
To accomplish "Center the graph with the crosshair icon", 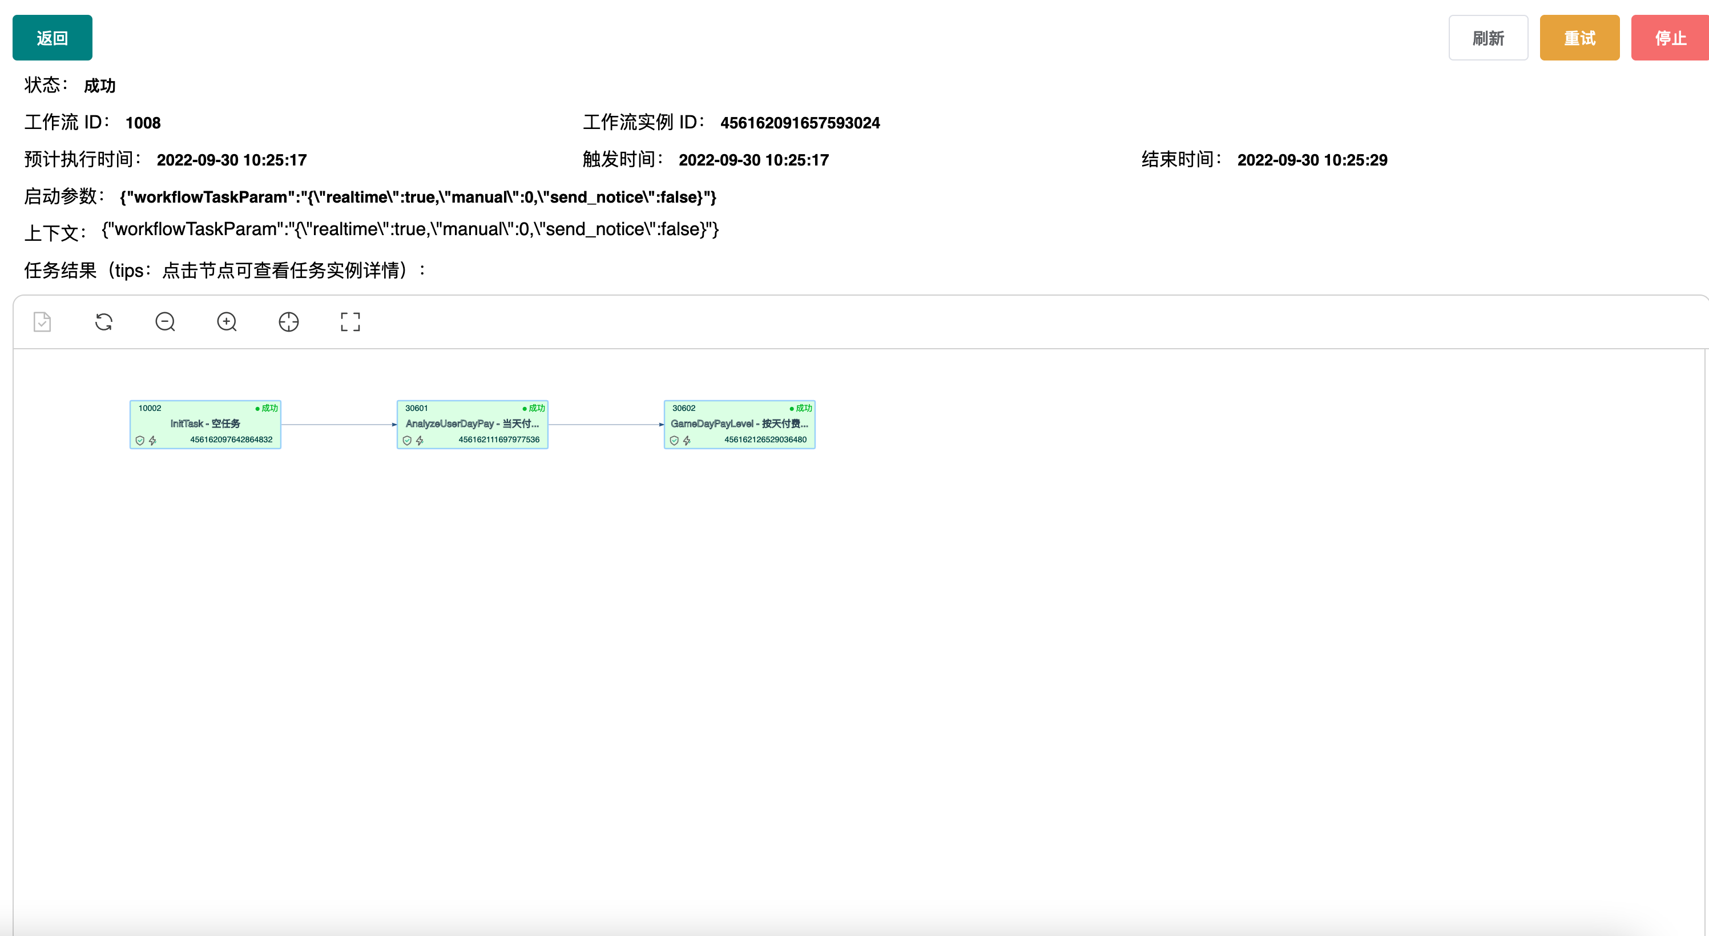I will pyautogui.click(x=288, y=322).
